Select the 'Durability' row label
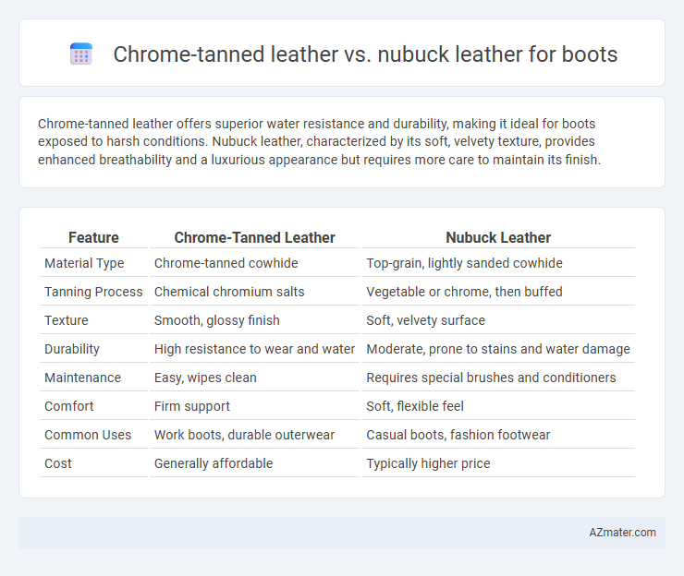 click(x=72, y=349)
